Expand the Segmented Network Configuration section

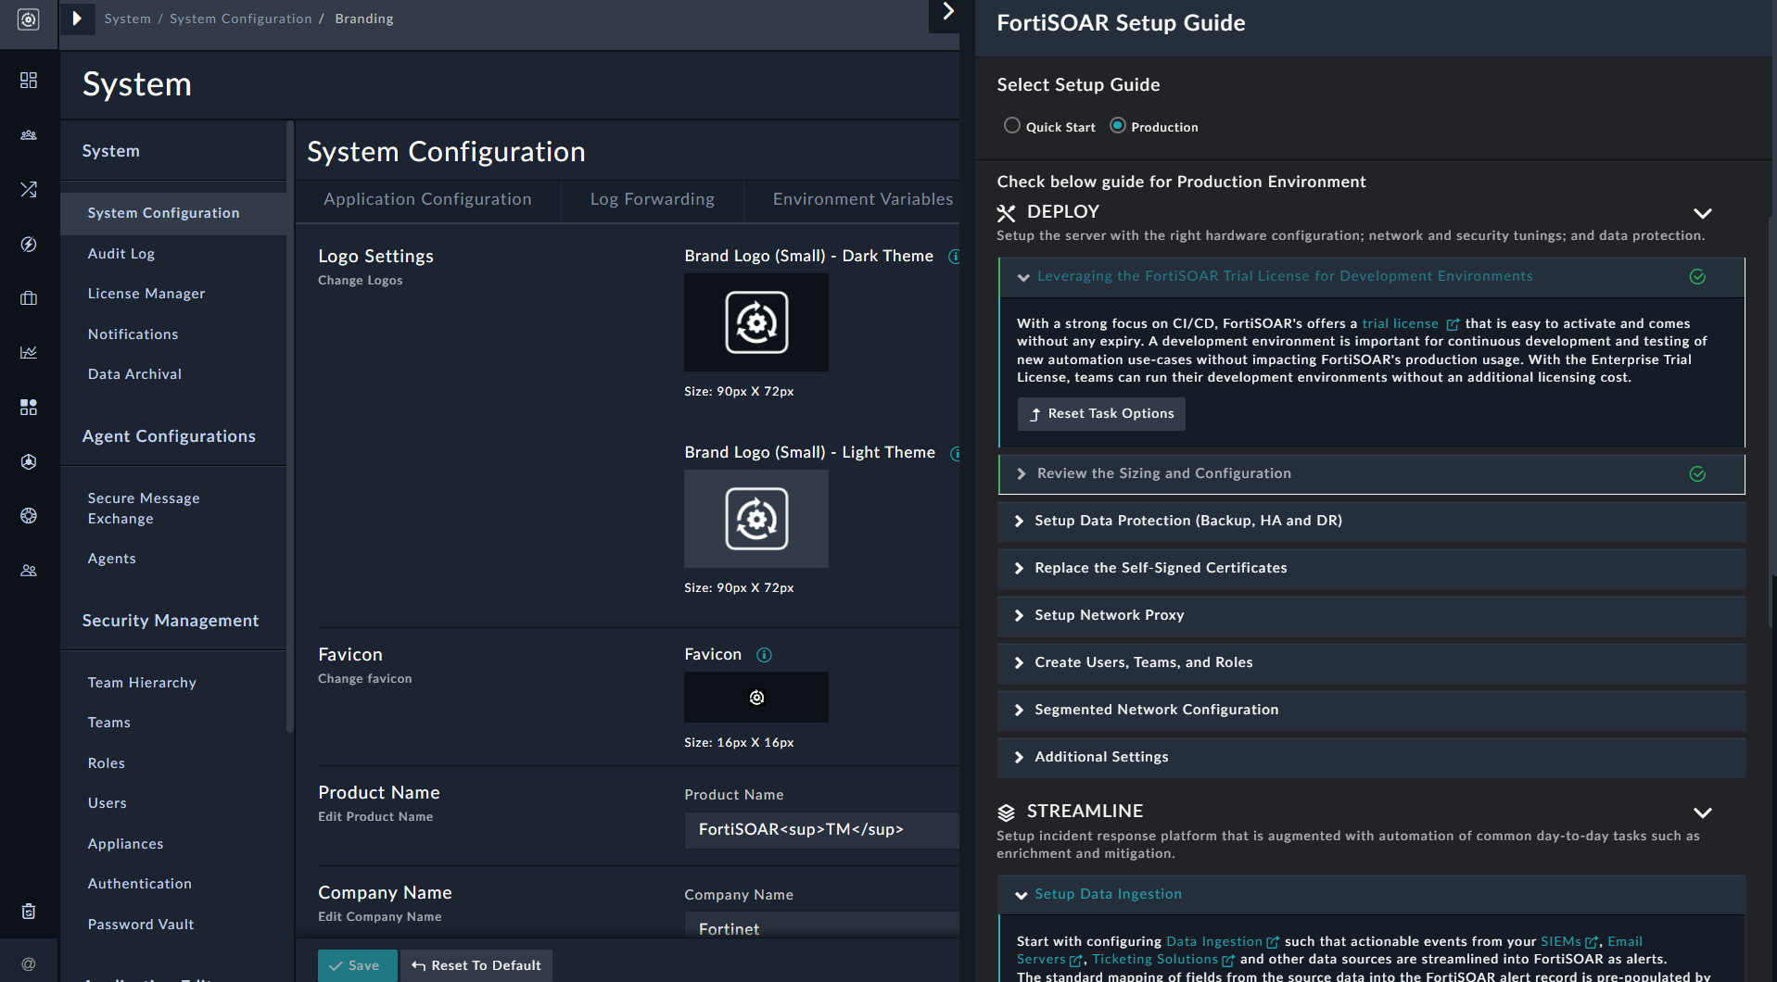pos(1157,710)
